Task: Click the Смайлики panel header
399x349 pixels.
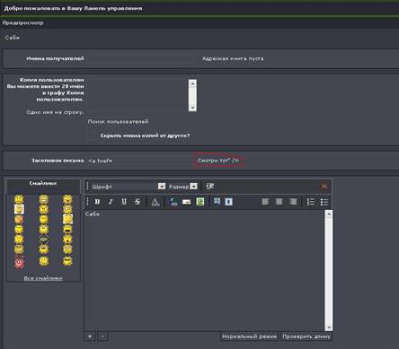Action: 43,183
